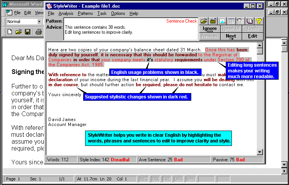Open Word's File menu
Image resolution: width=289 pixels, height=185 pixels.
click(17, 13)
